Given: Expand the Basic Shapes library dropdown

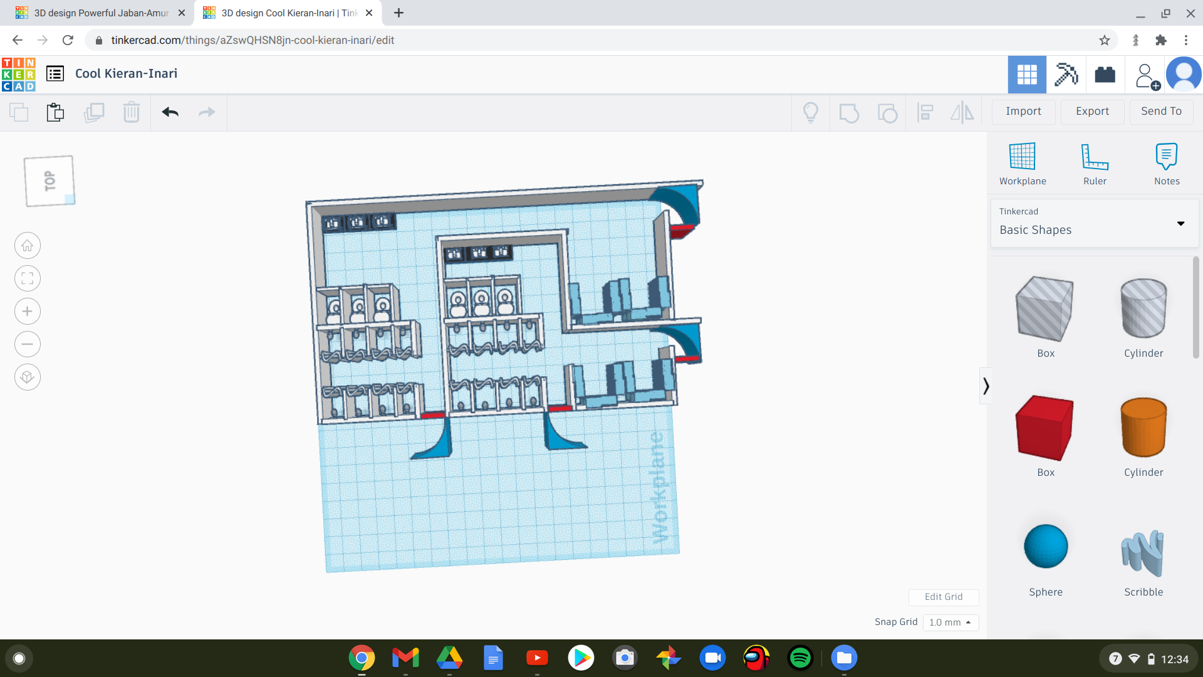Looking at the screenshot, I should point(1095,223).
